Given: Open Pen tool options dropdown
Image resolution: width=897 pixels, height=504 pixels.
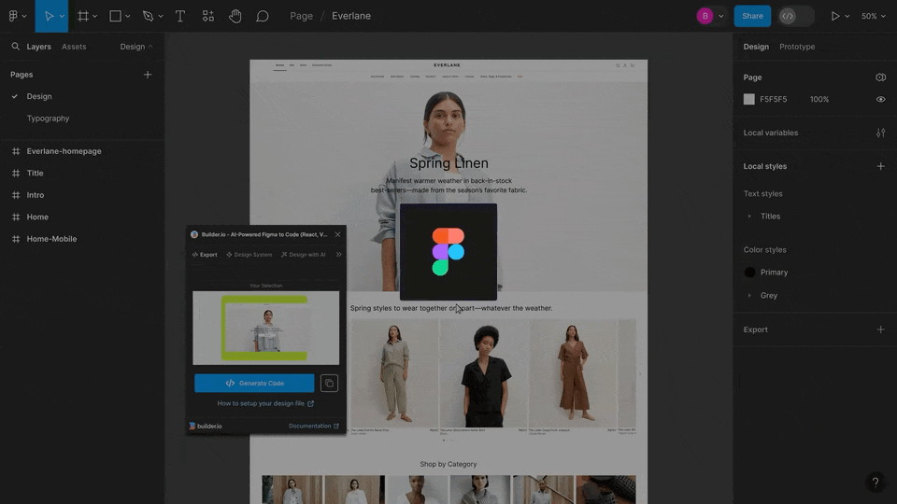Looking at the screenshot, I should click(161, 16).
